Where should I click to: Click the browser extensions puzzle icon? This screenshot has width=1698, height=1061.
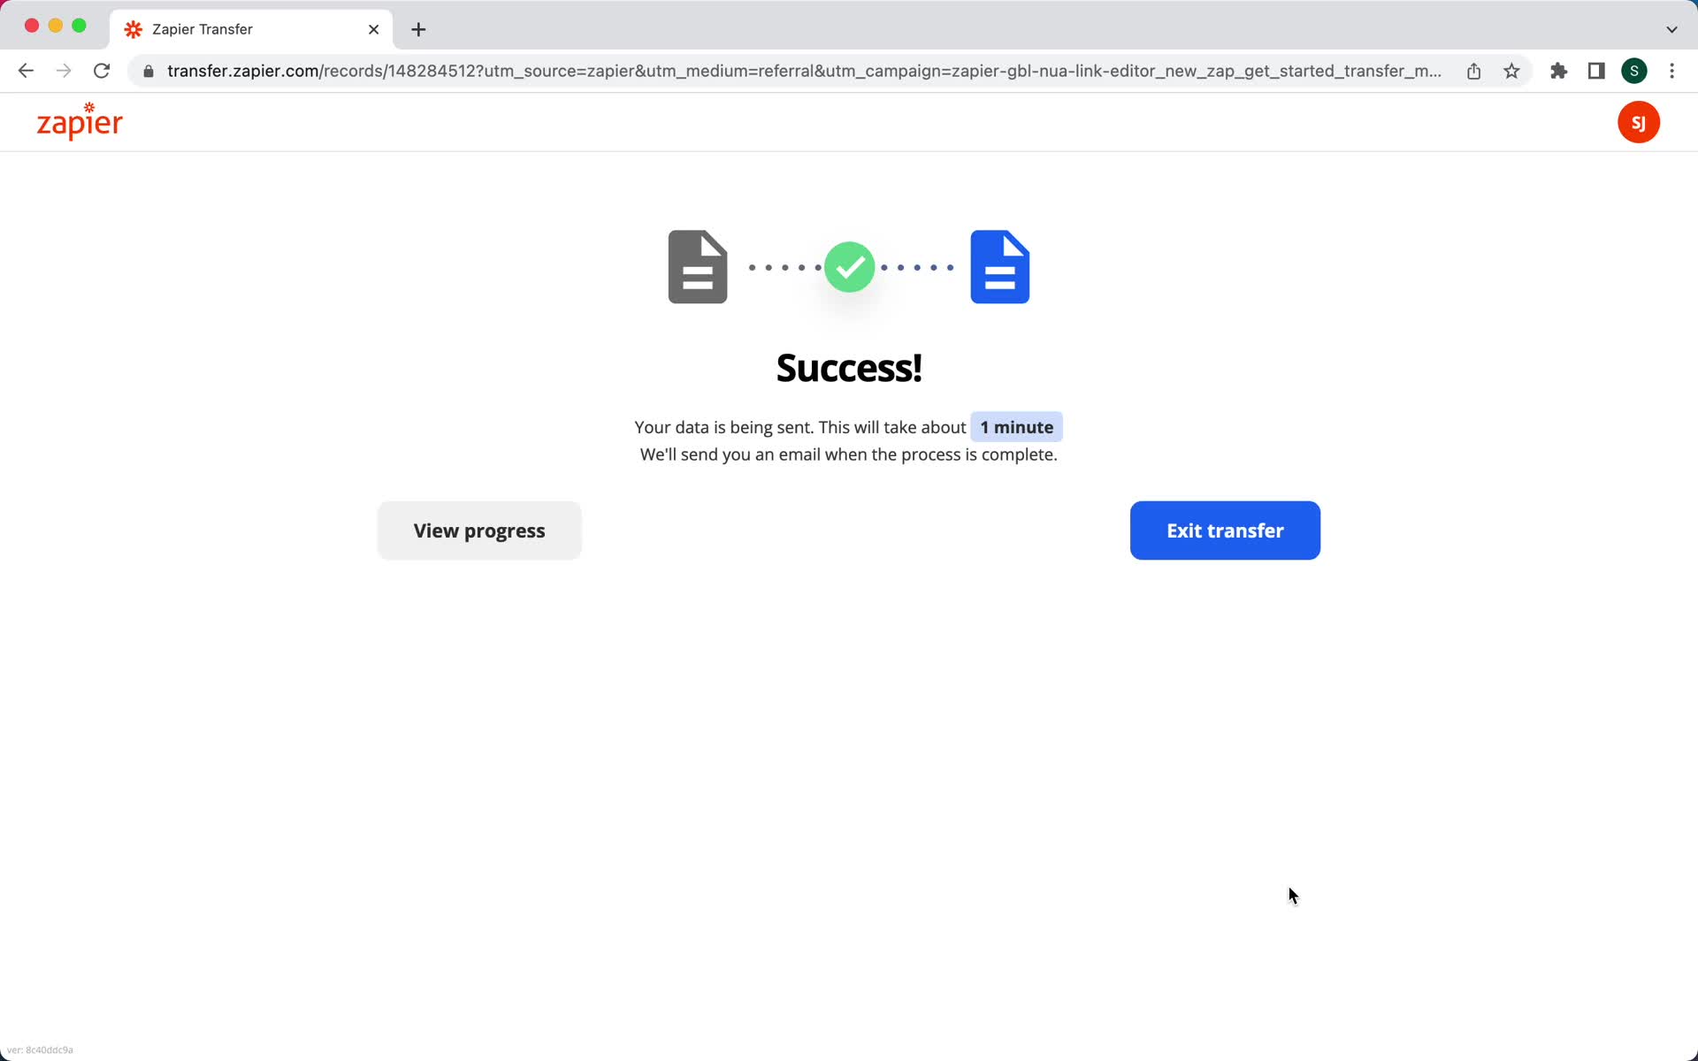pos(1558,70)
